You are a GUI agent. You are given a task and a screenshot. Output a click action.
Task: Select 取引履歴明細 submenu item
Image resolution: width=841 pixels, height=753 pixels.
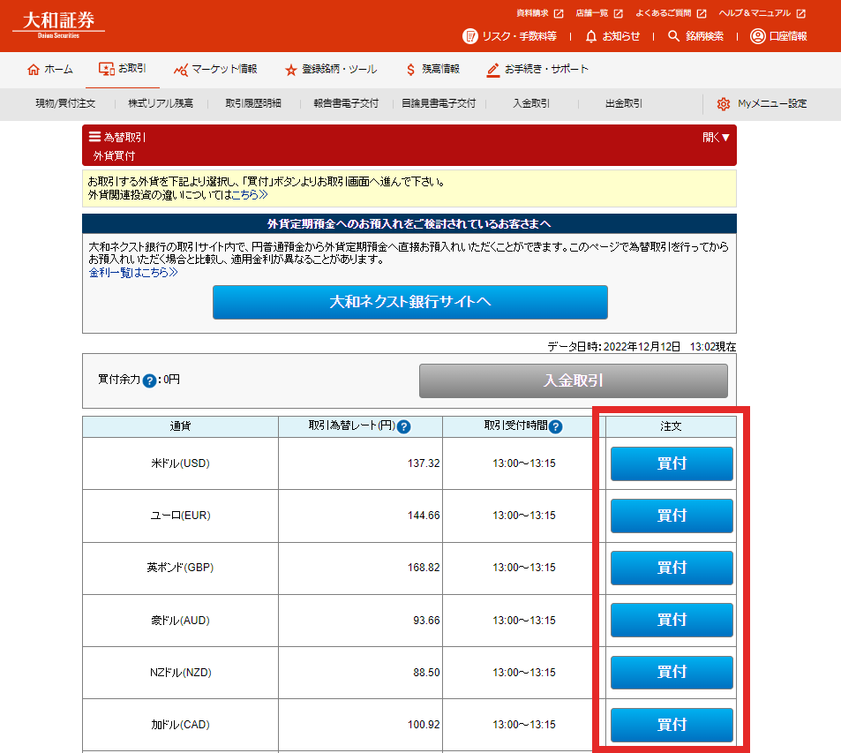[x=253, y=103]
